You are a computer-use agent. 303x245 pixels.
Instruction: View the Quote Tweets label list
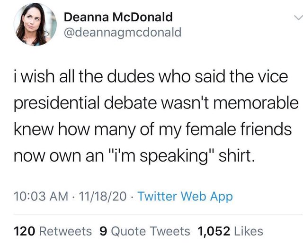coord(150,231)
